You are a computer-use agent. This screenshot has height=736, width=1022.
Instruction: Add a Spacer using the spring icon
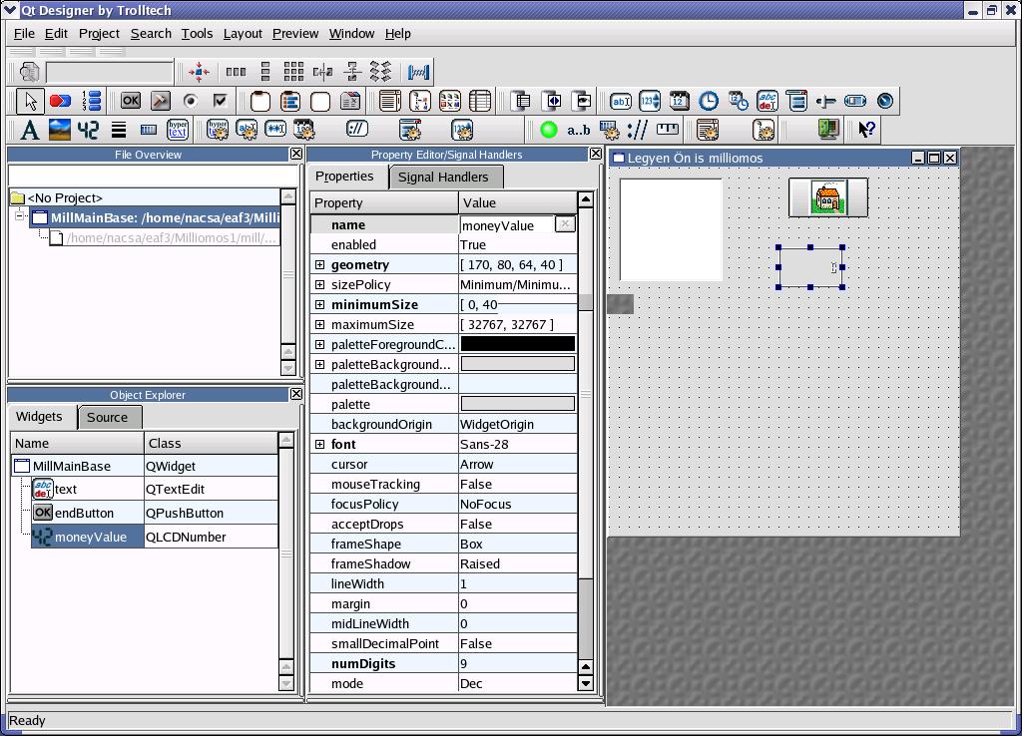(x=418, y=72)
